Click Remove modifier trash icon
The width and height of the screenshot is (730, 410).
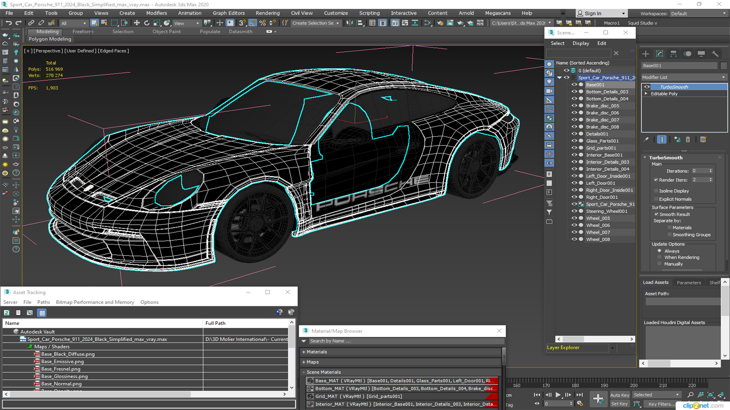(688, 140)
